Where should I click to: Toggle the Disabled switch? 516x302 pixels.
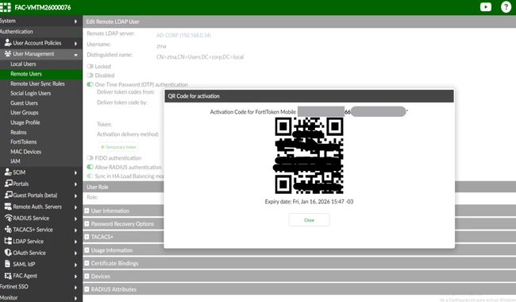coord(90,75)
